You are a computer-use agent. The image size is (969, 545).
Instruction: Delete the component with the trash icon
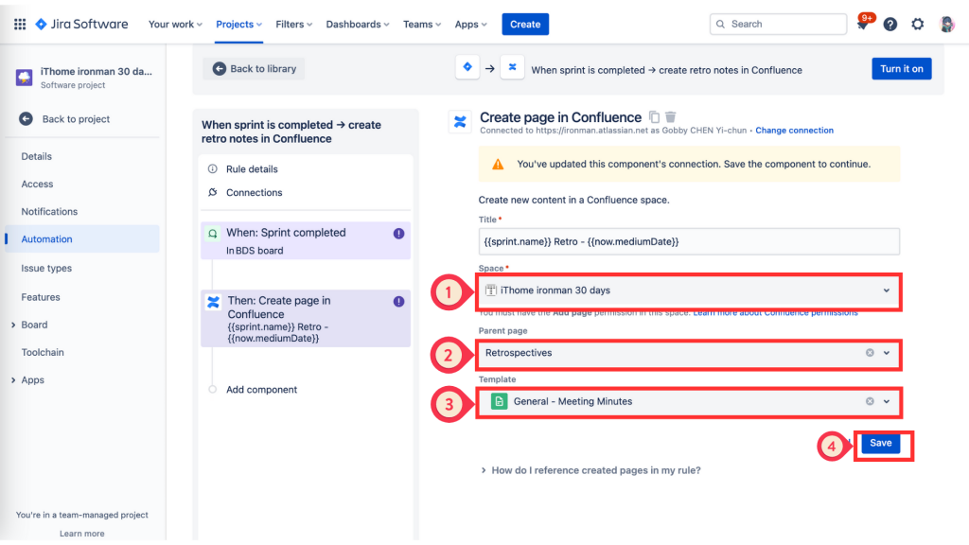671,116
